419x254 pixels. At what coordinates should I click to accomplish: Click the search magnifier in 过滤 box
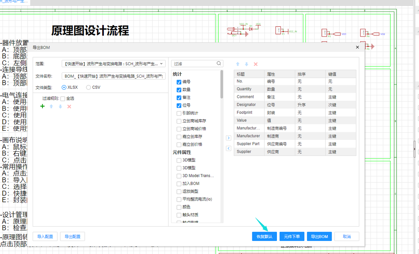coord(219,63)
